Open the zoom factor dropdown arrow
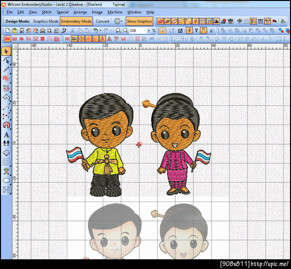 (x=148, y=31)
